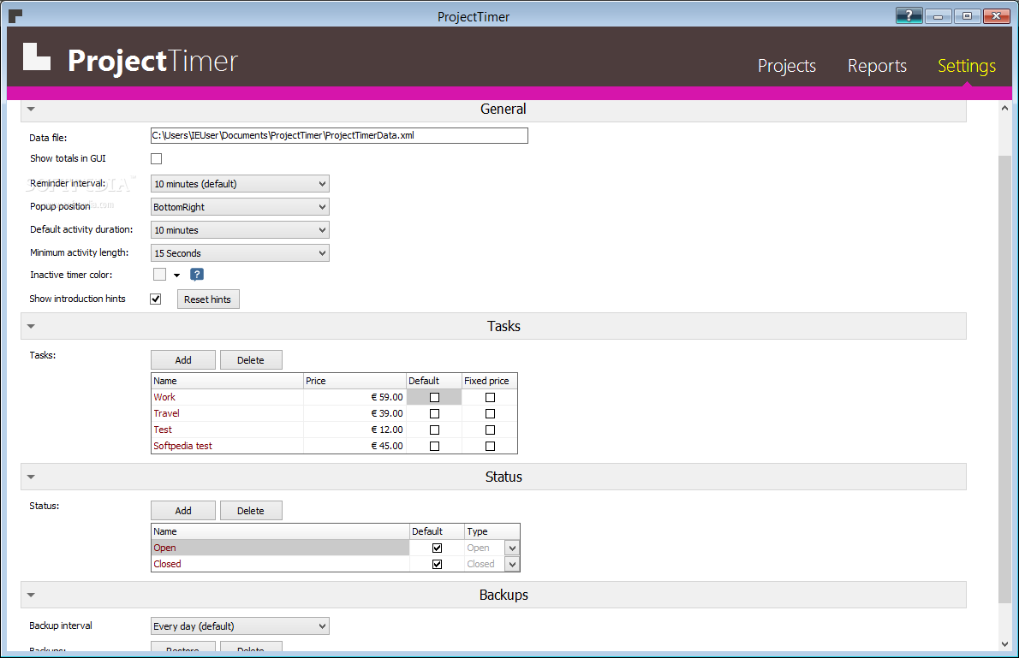Viewport: 1019px width, 658px height.
Task: Enable Fixed price for Work task
Action: pyautogui.click(x=490, y=398)
